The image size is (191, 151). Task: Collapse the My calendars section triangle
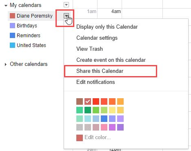pos(6,6)
